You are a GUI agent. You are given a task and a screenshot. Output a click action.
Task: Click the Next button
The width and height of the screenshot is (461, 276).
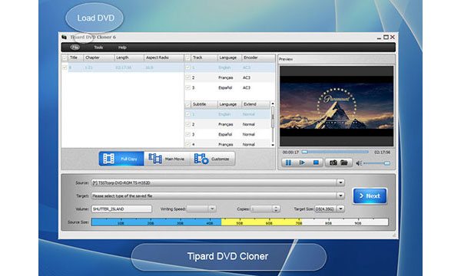click(370, 196)
